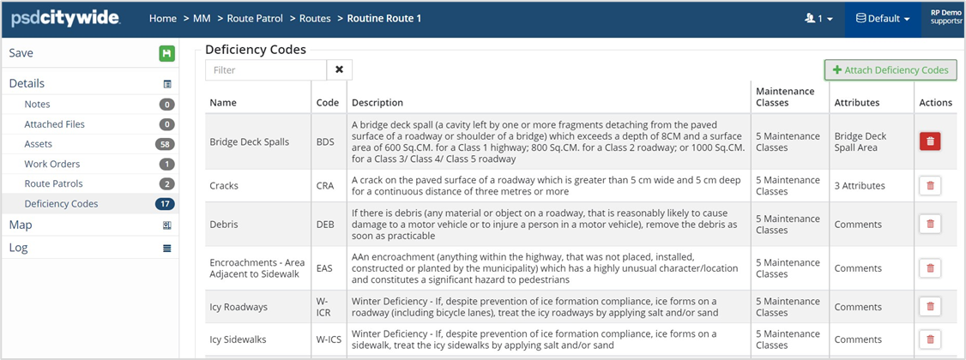Navigate to Home in the breadcrumb
The height and width of the screenshot is (360, 966).
(x=164, y=18)
